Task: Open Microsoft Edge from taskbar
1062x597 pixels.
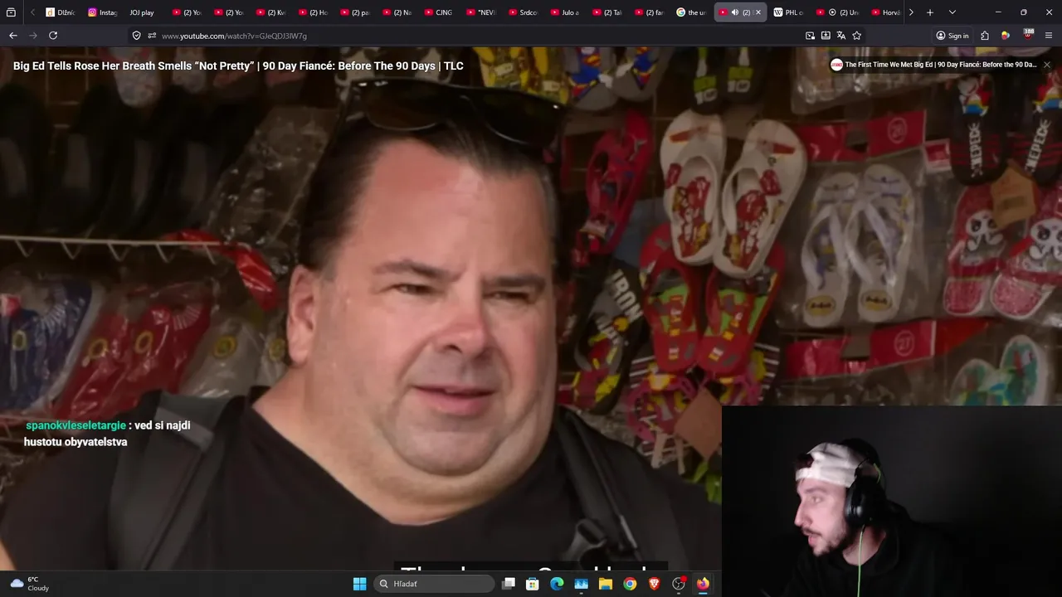Action: tap(557, 584)
